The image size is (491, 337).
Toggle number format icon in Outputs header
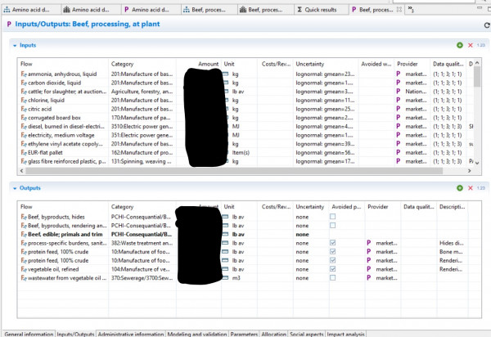(x=480, y=188)
